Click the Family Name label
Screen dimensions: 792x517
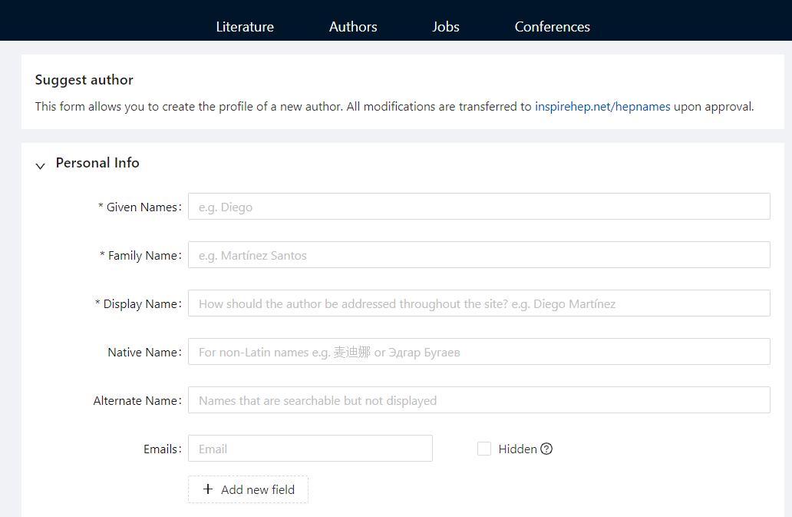coord(140,256)
